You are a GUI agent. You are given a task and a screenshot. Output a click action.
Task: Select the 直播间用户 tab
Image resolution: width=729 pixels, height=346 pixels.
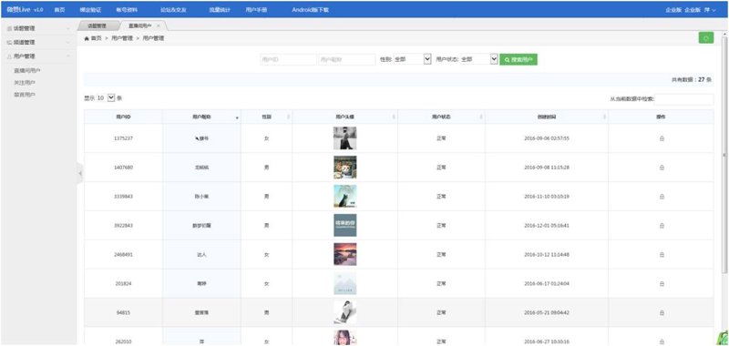pyautogui.click(x=140, y=26)
